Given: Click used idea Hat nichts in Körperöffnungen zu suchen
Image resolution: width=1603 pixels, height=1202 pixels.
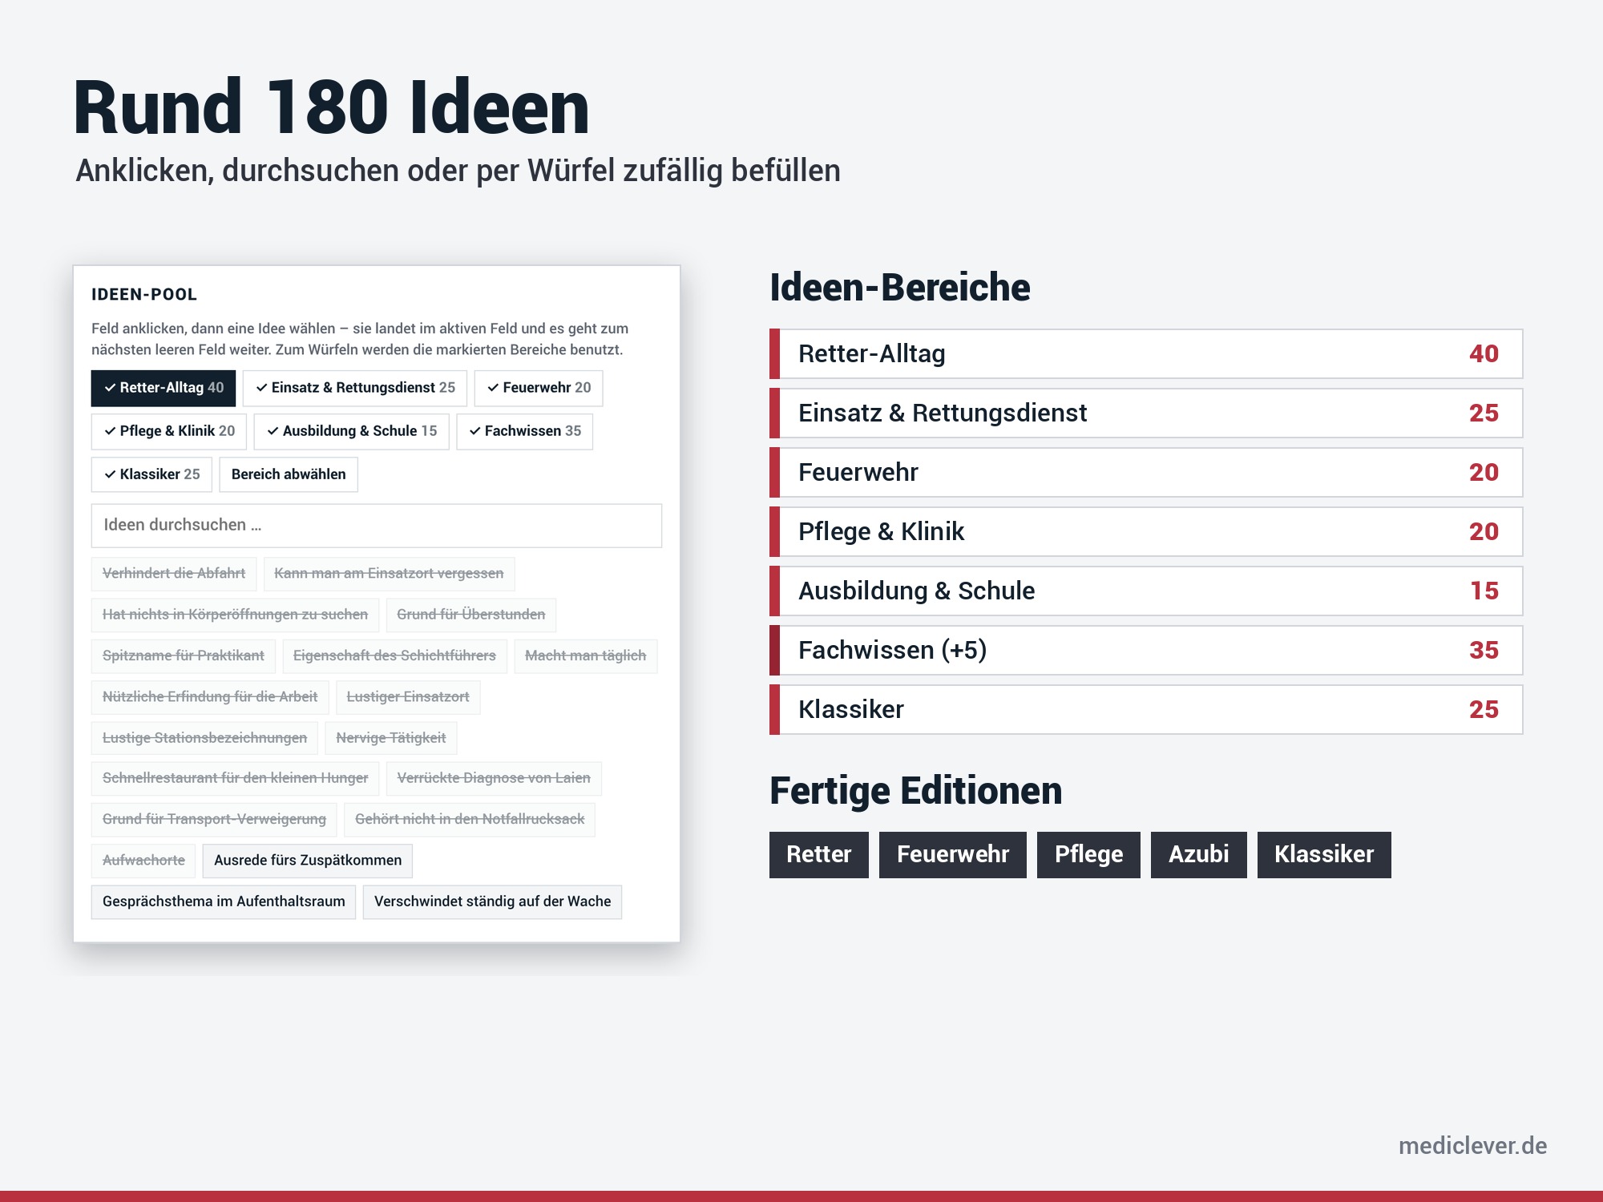Looking at the screenshot, I should pyautogui.click(x=235, y=615).
